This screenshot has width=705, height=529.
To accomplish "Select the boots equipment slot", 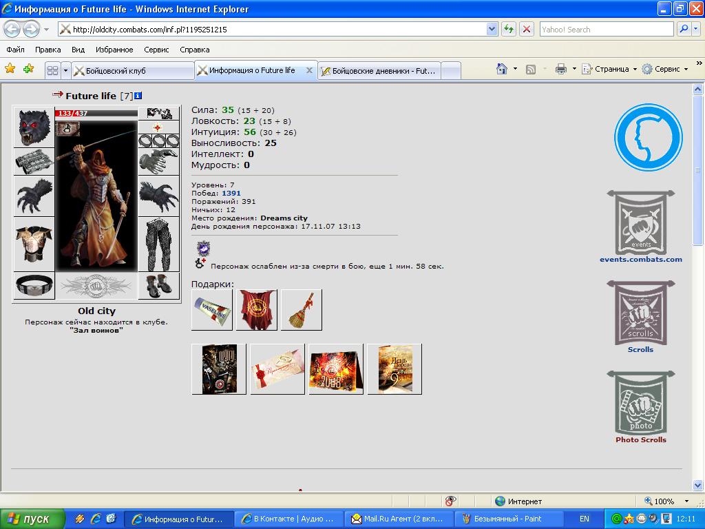I will (x=159, y=285).
